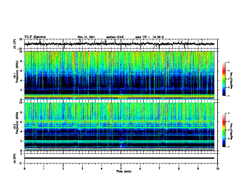Click the thick black ch.3 trace line
Screen dimensions: 245x189
click(x=119, y=158)
